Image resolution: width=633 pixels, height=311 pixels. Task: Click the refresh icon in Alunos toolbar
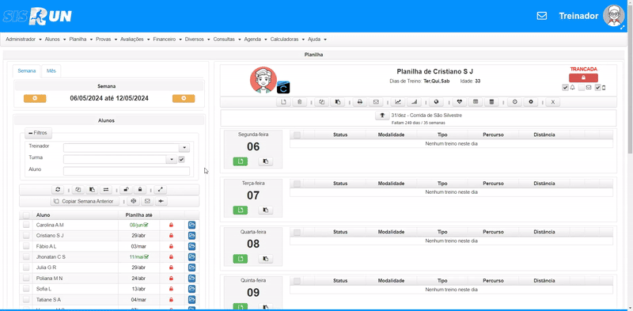[58, 189]
